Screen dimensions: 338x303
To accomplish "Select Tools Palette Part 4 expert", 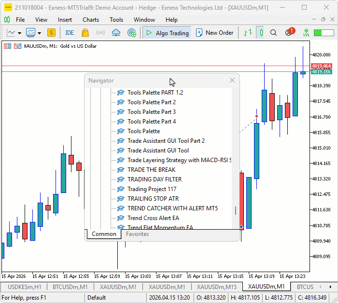I will click(x=152, y=122).
